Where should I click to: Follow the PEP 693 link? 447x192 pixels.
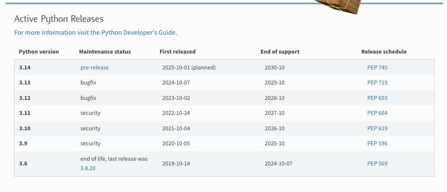(377, 98)
